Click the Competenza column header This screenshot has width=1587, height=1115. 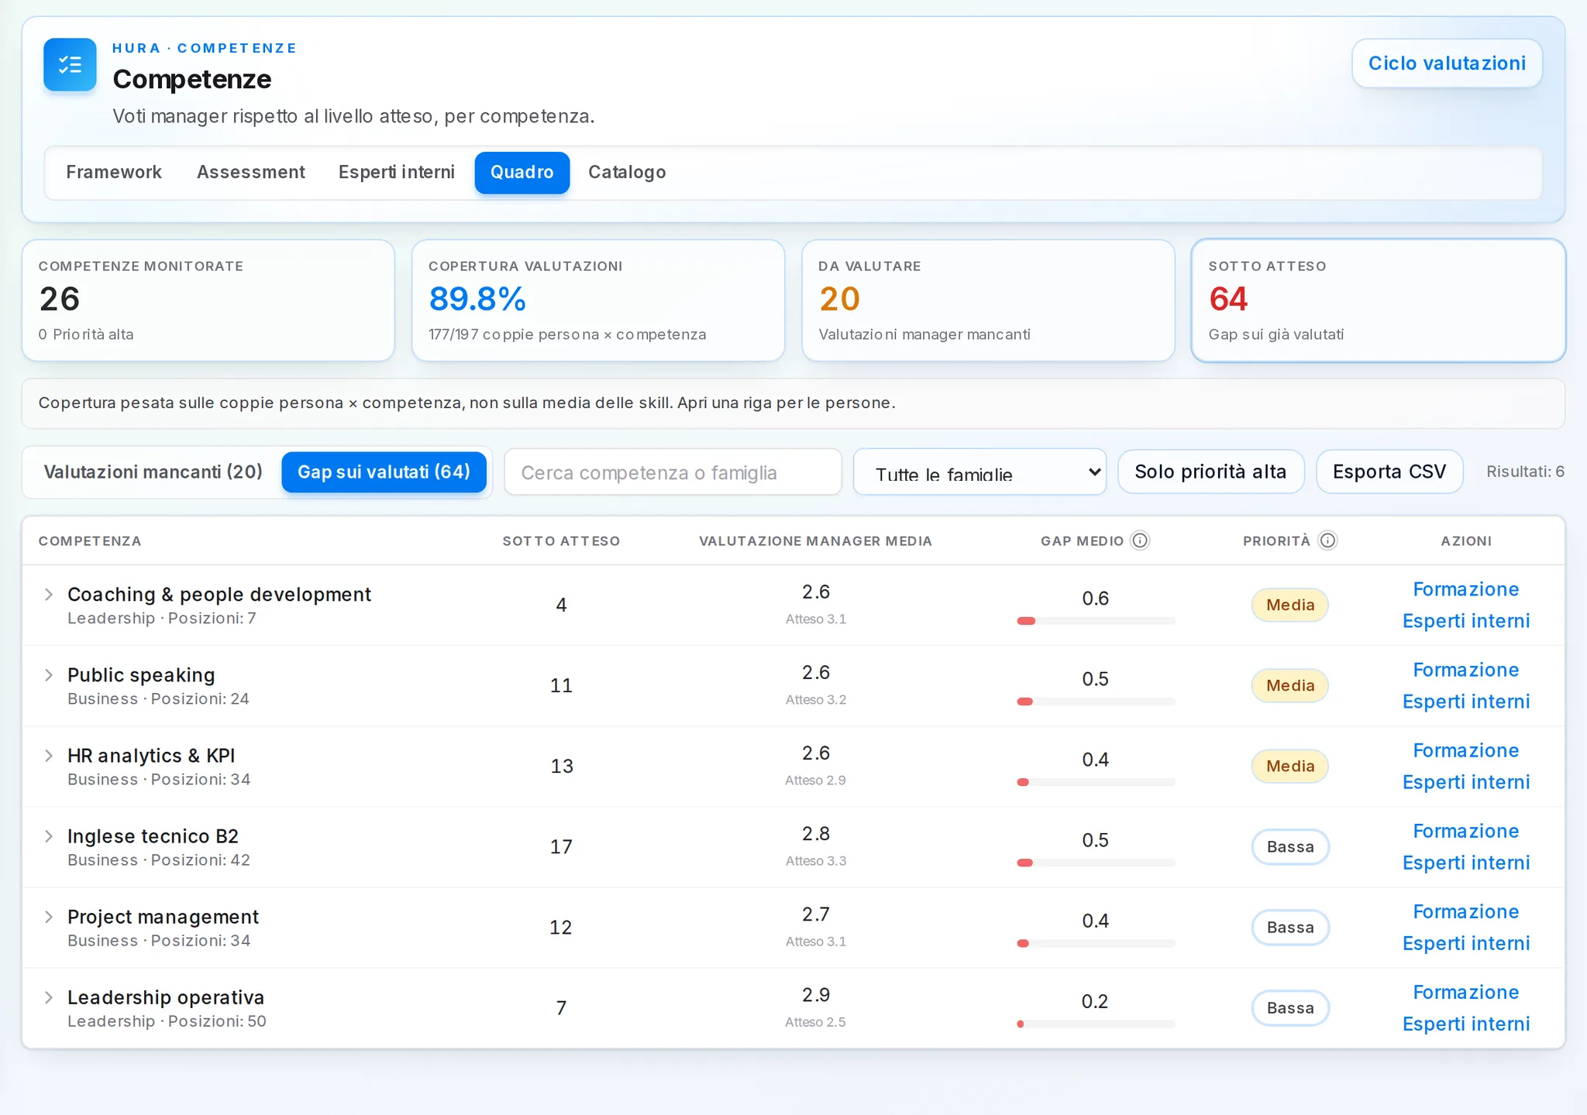coord(90,541)
